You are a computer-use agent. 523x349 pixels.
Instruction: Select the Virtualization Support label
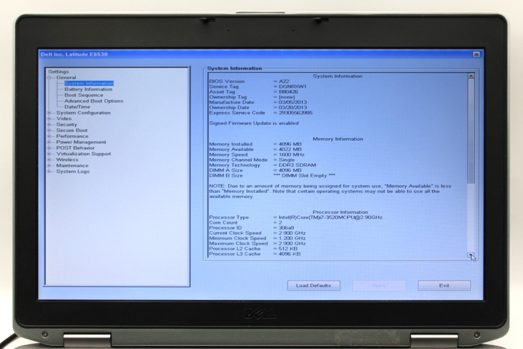(83, 154)
